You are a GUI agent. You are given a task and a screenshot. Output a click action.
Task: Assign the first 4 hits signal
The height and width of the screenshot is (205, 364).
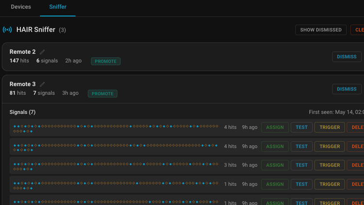pos(275,127)
